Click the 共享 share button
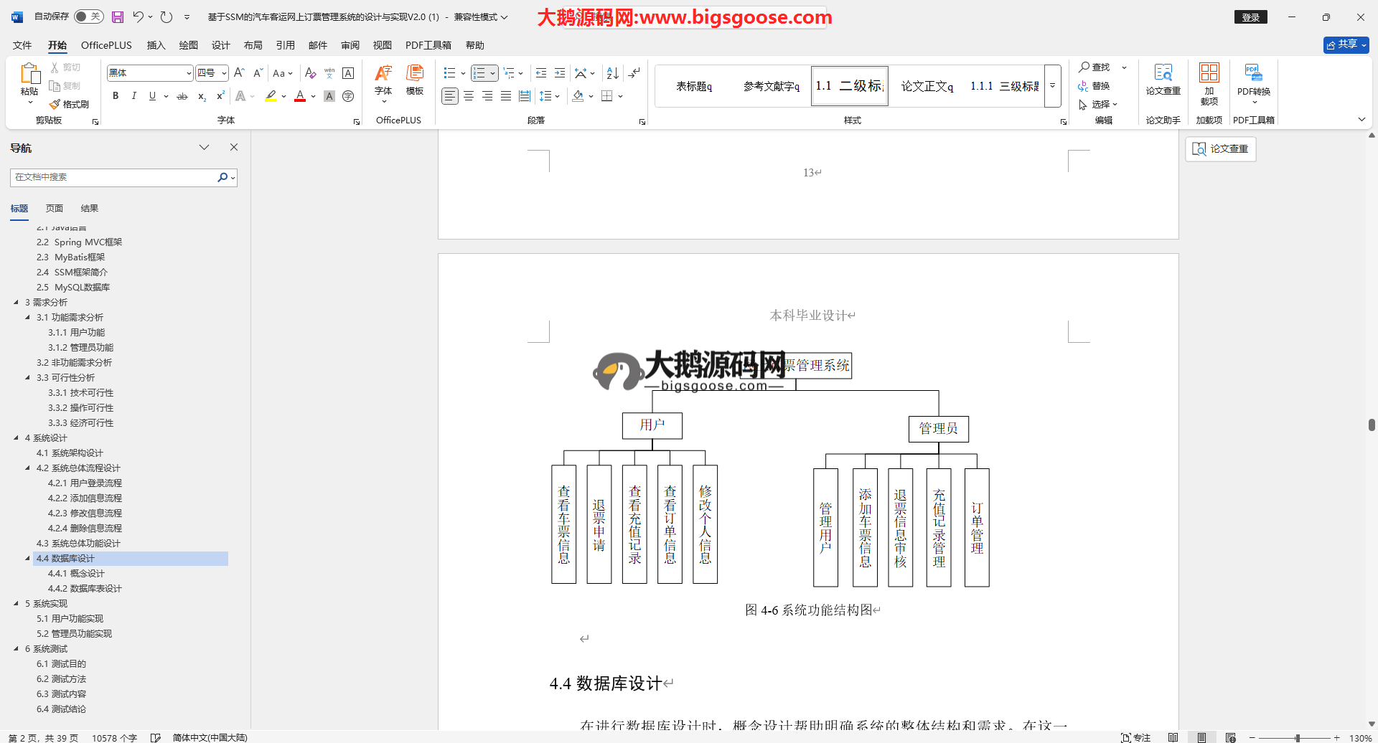The image size is (1378, 743). tap(1346, 44)
